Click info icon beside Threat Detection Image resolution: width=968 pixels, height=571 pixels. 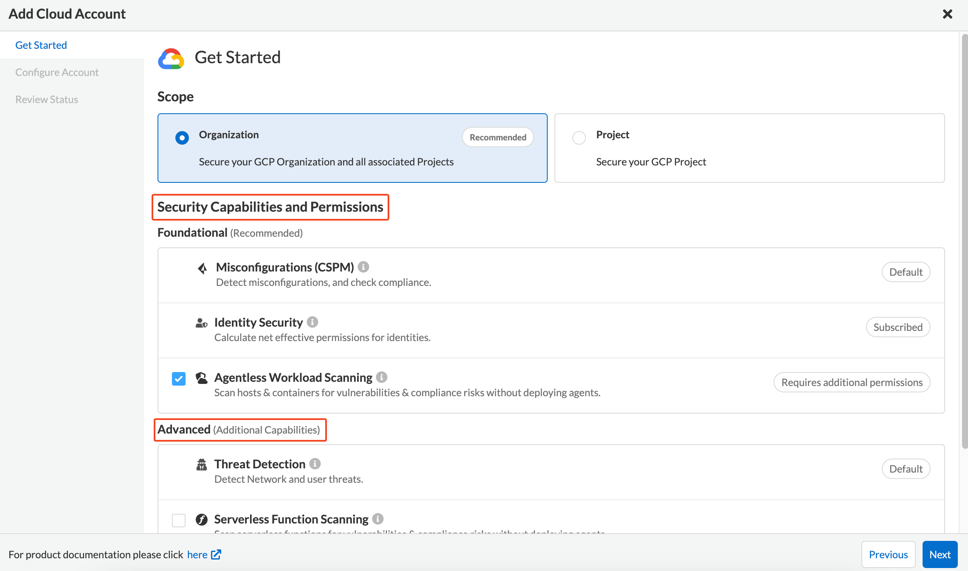point(315,464)
